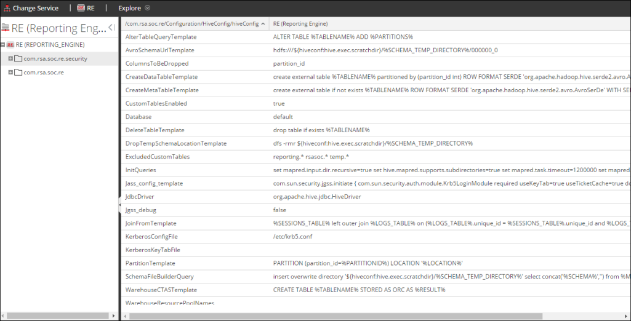Click the sort arrow in the hiveConfig header

[x=263, y=24]
